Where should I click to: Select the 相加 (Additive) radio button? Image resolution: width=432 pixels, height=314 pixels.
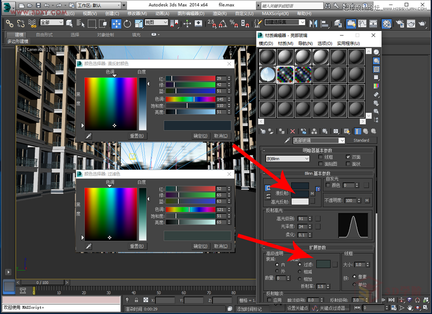coord(300,279)
